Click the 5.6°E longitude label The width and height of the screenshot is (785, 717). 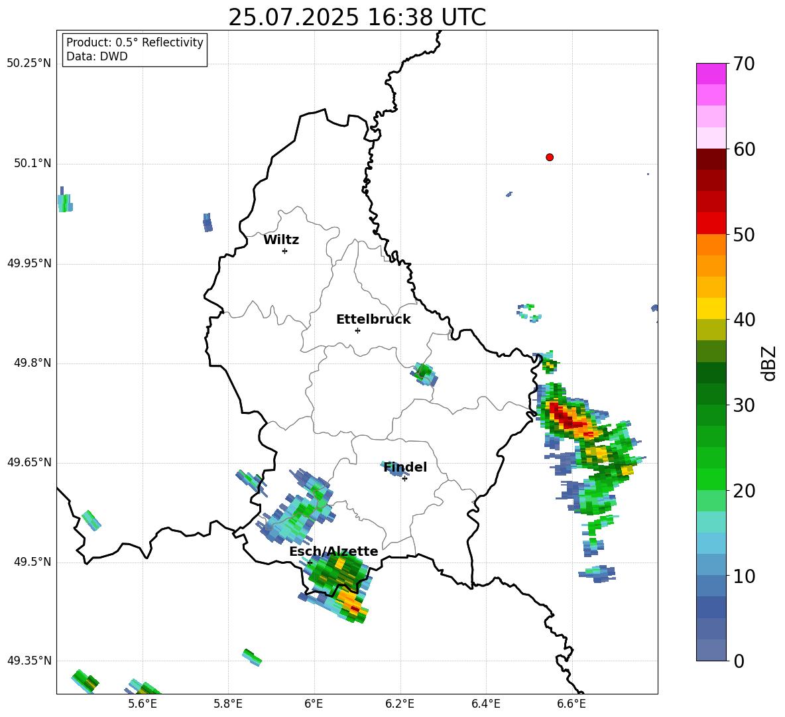pos(143,704)
